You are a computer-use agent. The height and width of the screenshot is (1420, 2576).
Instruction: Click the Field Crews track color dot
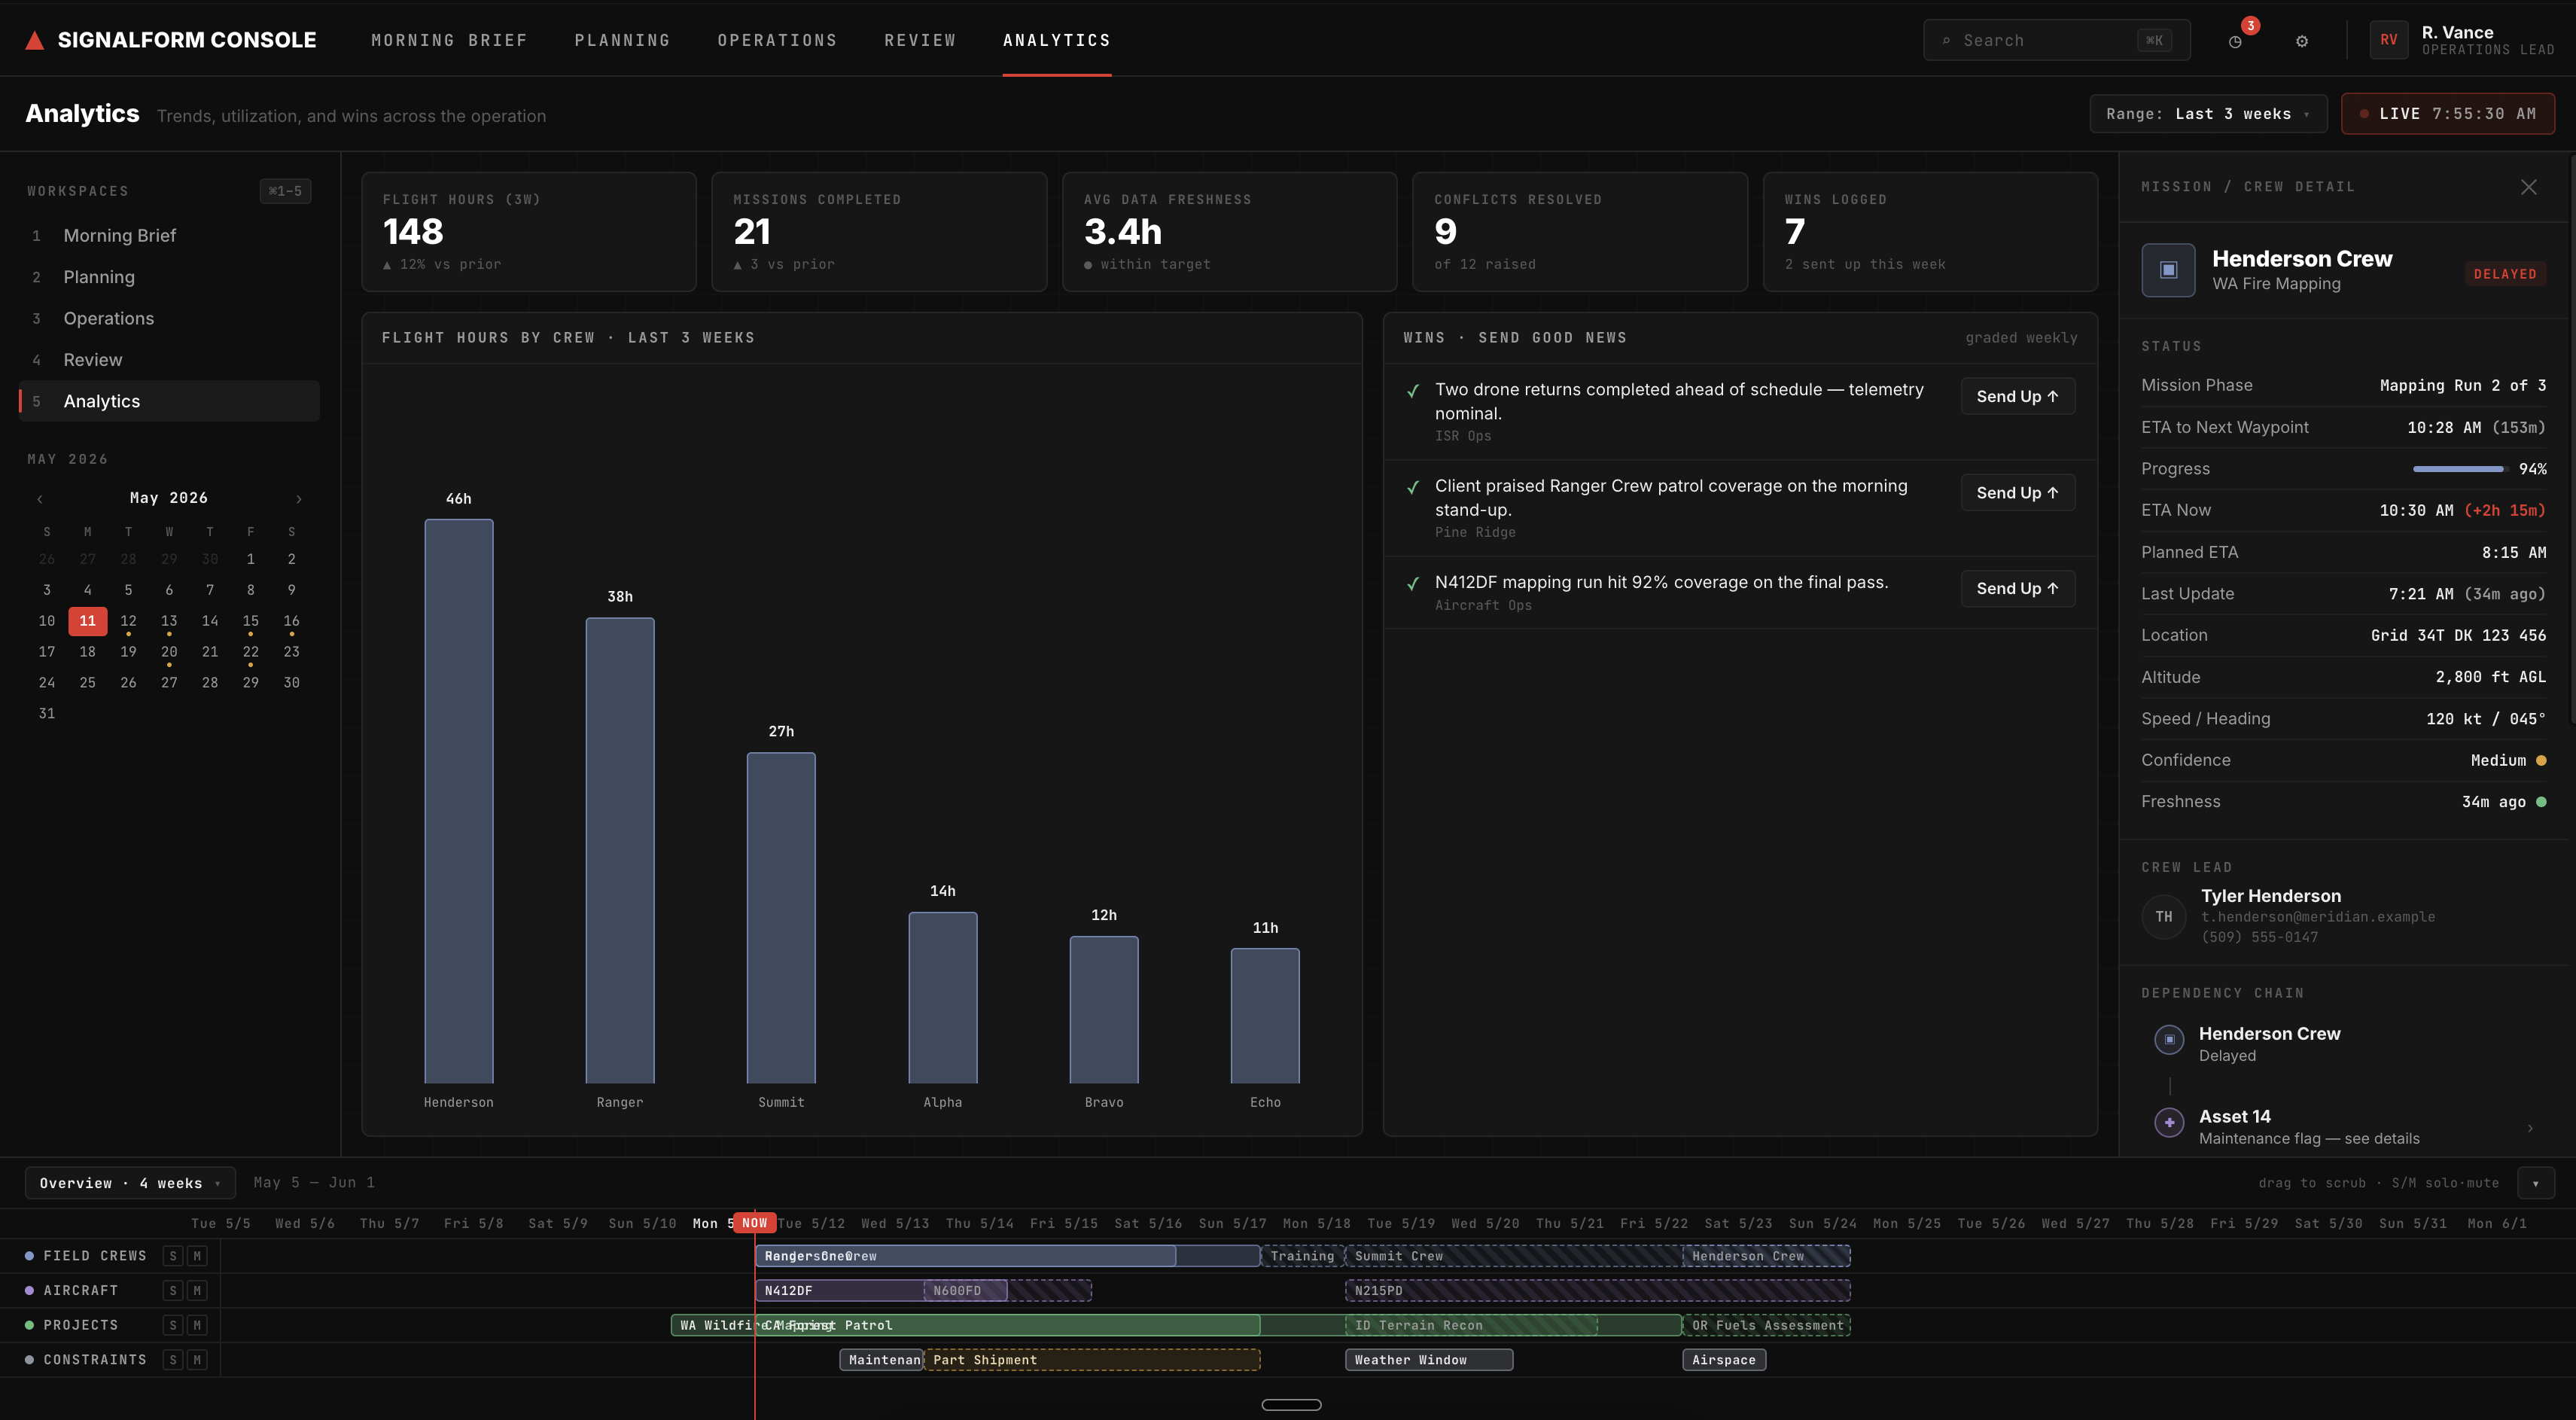point(29,1256)
